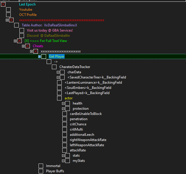Activate the Get Player script checkbox

click(44, 56)
